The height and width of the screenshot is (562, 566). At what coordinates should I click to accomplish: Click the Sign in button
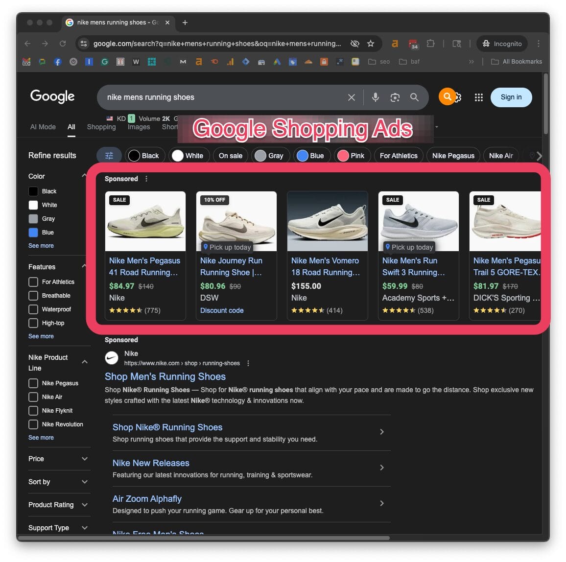tap(511, 97)
